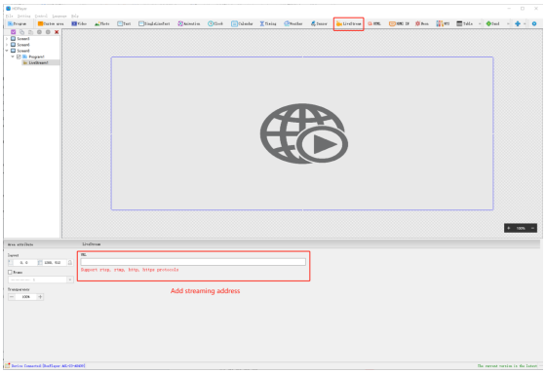Click the blue plus icon in the toolbar
This screenshot has height=373, width=546.
(x=518, y=23)
